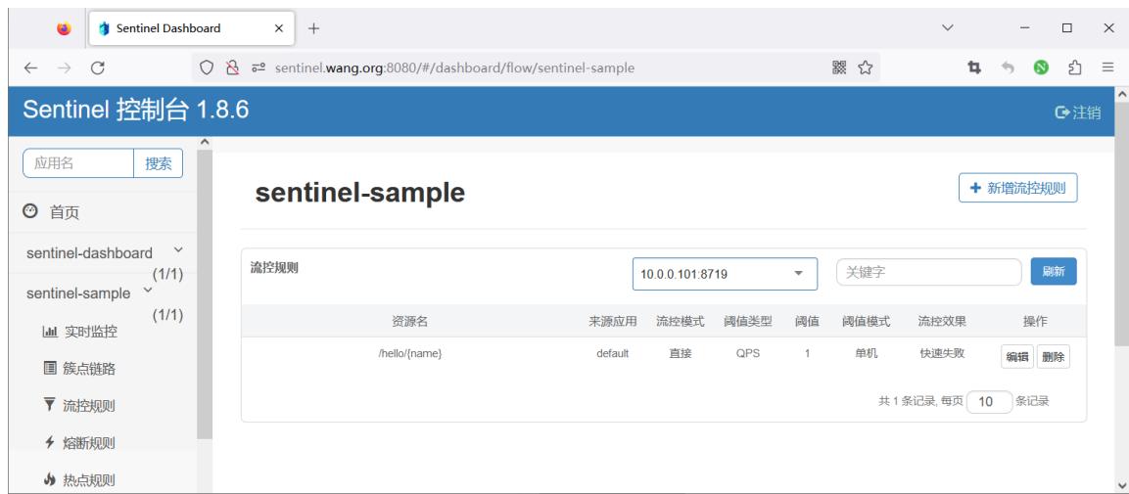
Task: Click the 实时监控 chart icon
Action: tap(50, 332)
